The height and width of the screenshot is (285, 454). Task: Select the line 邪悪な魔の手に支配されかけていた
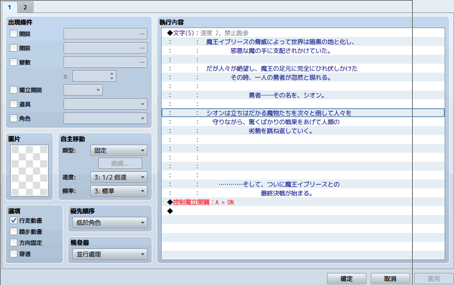tap(303, 51)
